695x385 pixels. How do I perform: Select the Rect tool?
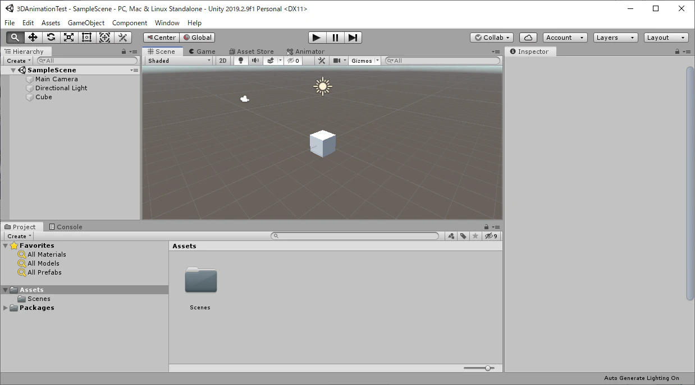point(87,38)
